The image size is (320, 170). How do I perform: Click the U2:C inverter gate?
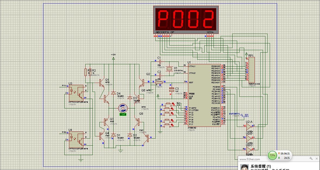(x=249, y=150)
